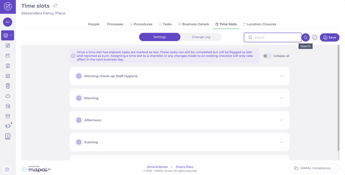Open the trash bin icon in sidebar
Image resolution: width=345 pixels, height=175 pixels.
[x=8, y=86]
